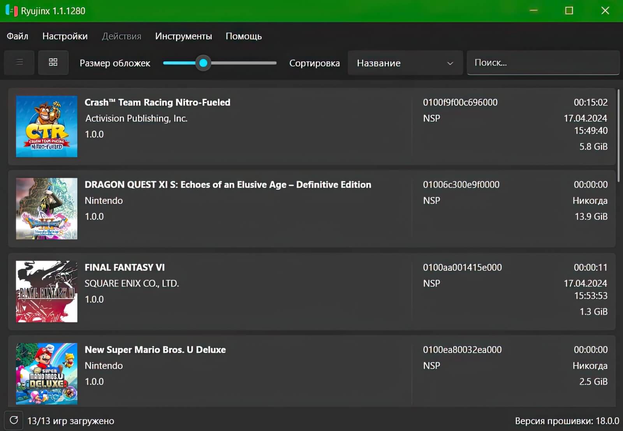Click the Поиск search field
Viewport: 623px width, 431px height.
click(x=543, y=62)
